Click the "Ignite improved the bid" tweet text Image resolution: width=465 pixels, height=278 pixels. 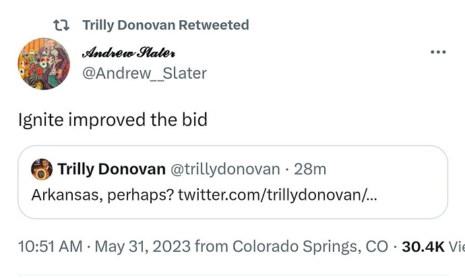(x=113, y=120)
